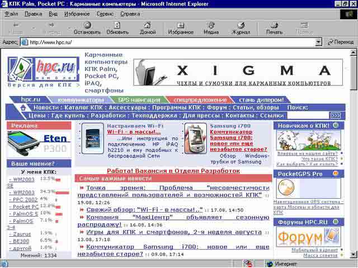Viewport: 358px width, 268px height.
Task: Open the Форум navigation link
Action: [x=217, y=108]
